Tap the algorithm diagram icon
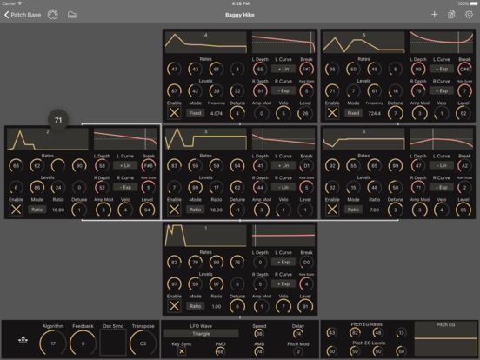This screenshot has height=360, width=480. tap(23, 340)
